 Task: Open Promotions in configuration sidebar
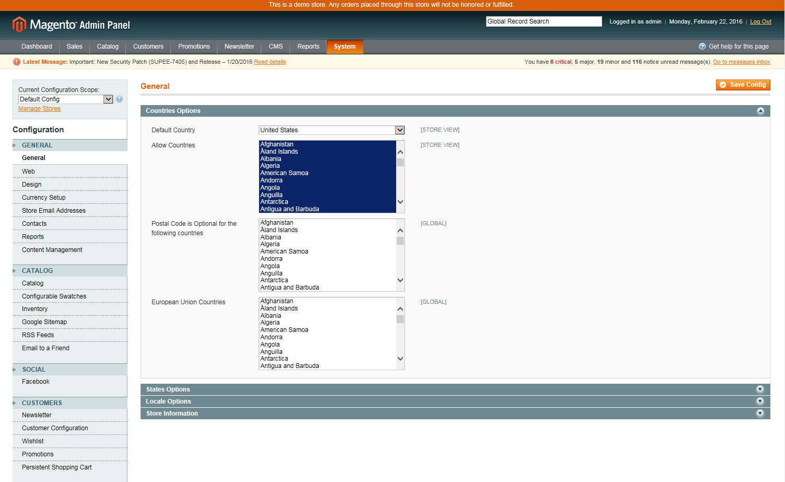tap(70, 454)
